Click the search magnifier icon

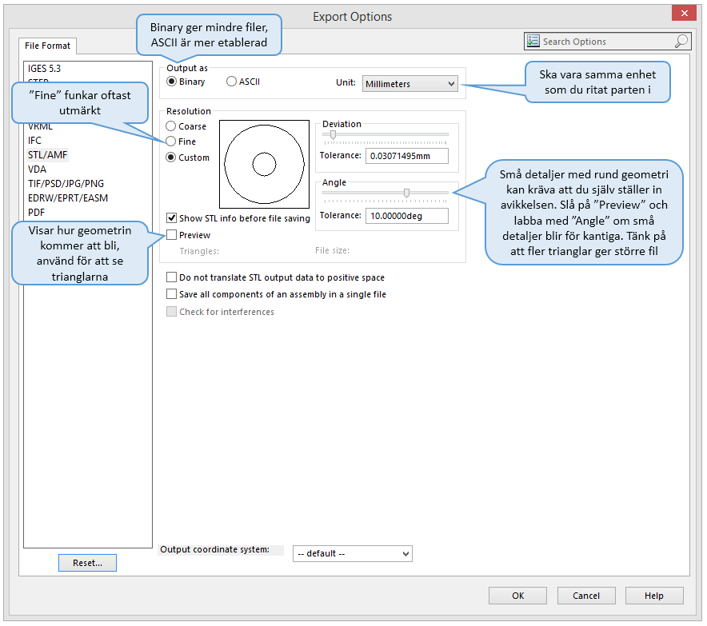tap(681, 42)
